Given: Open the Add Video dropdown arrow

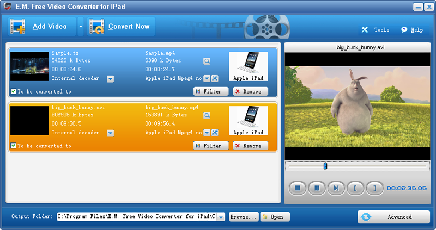Looking at the screenshot, I should (80, 26).
